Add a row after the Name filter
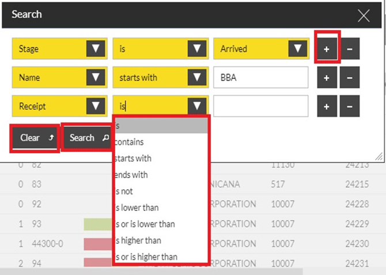 pyautogui.click(x=327, y=77)
